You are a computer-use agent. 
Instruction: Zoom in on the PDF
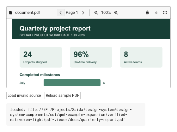[x=116, y=13]
